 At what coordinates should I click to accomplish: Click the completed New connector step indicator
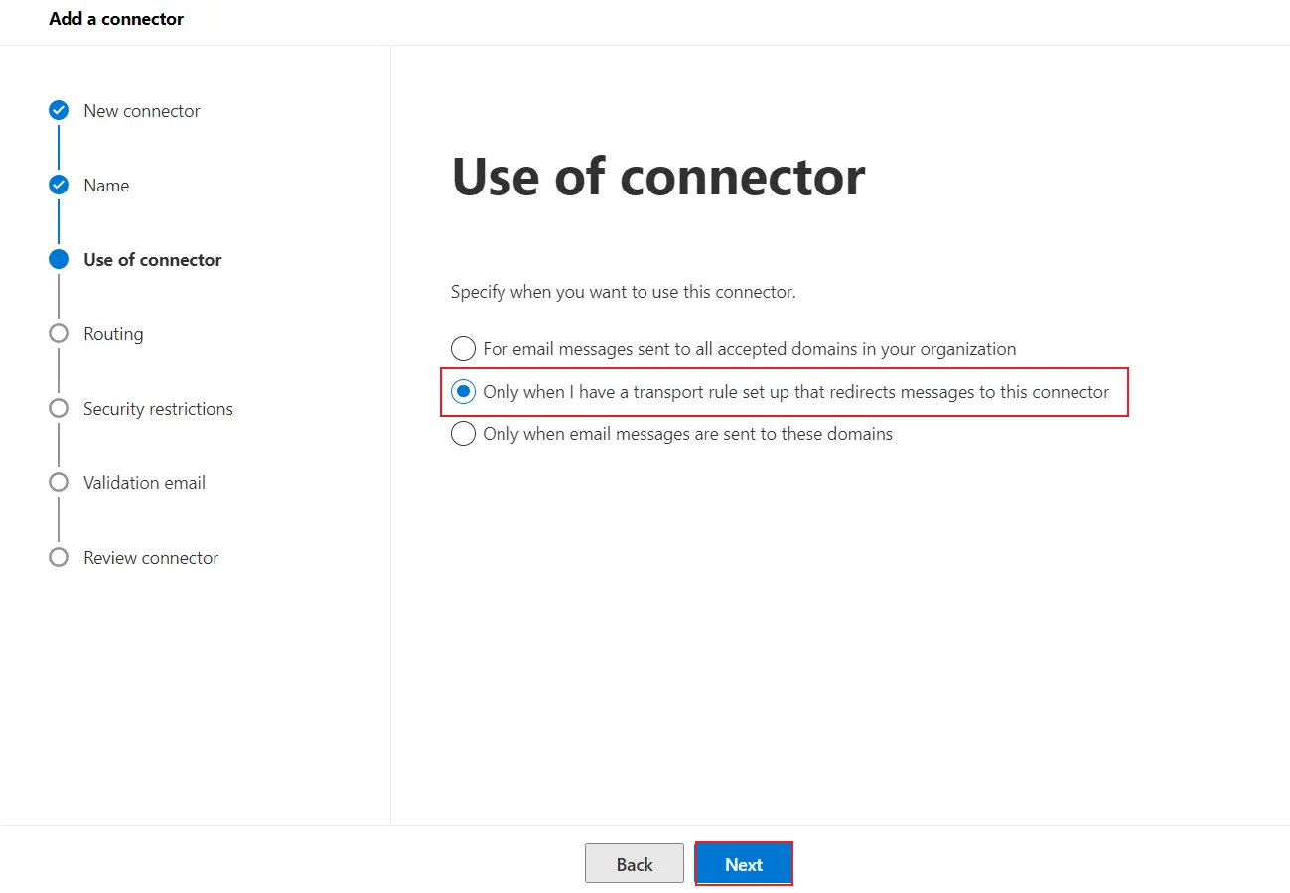59,110
